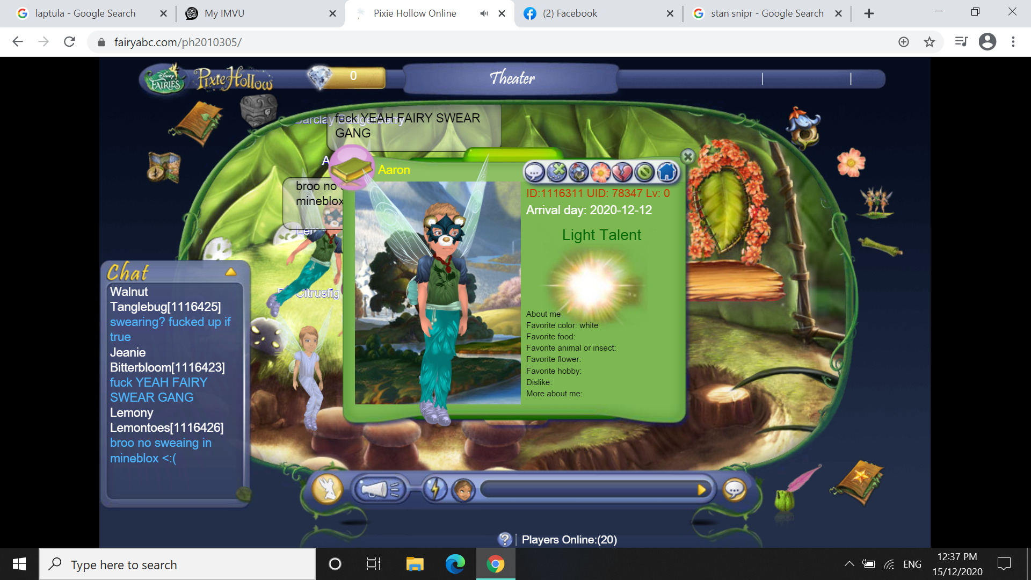Viewport: 1031px width, 580px height.
Task: Open the megaphone broadcast tool in the bottom bar
Action: click(x=379, y=489)
